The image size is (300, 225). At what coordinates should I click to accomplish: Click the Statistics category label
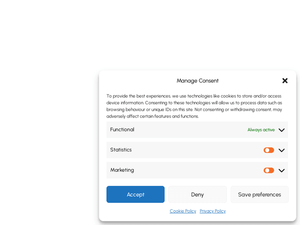[x=121, y=150]
